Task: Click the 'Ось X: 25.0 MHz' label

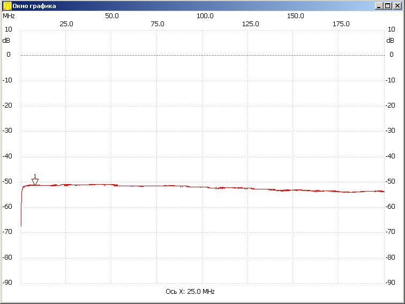Action: tap(190, 291)
